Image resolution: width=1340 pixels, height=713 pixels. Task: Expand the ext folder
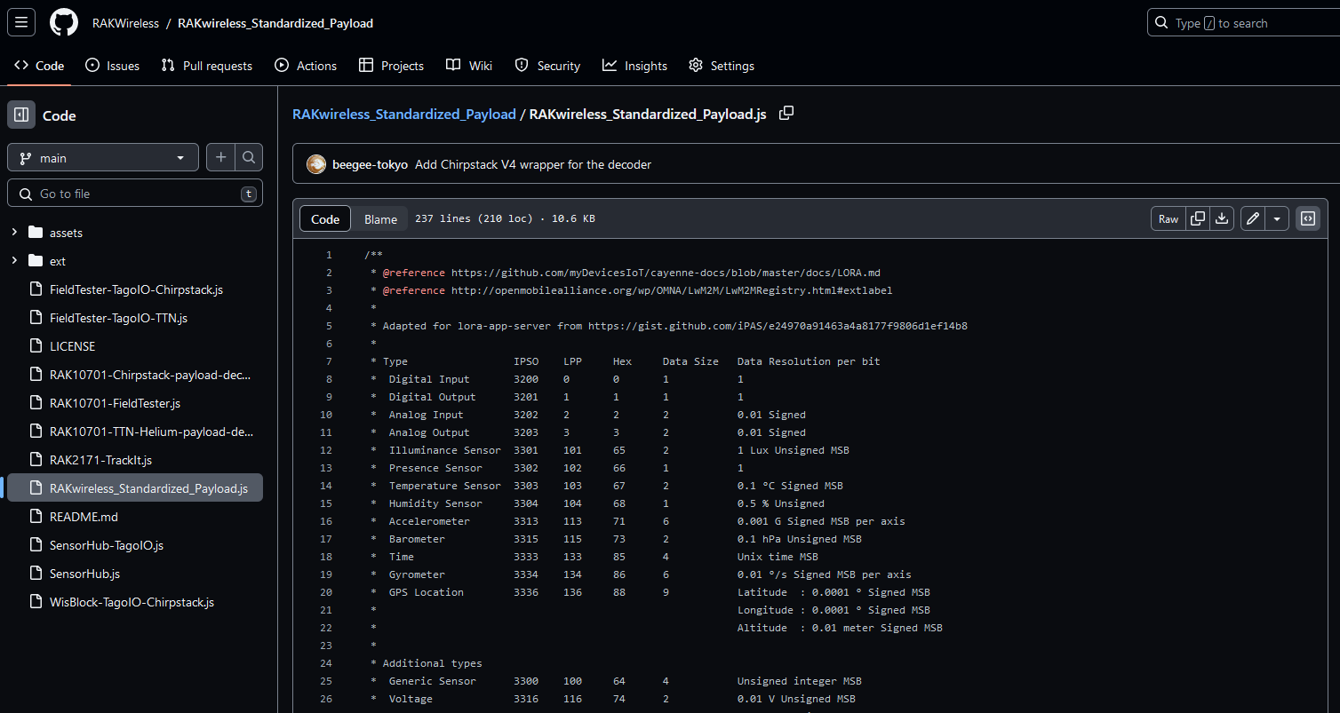tap(14, 261)
